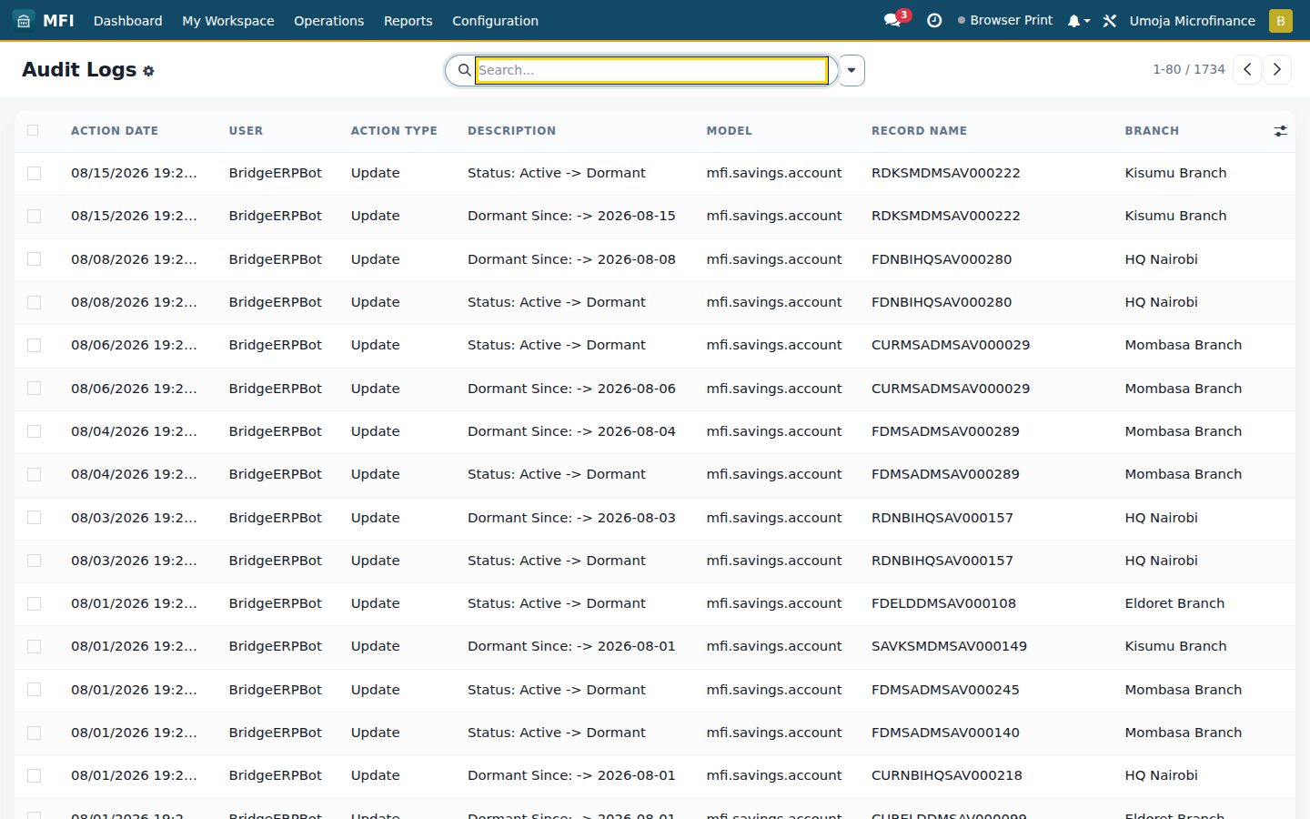
Task: Sort by the User column header
Action: click(246, 131)
